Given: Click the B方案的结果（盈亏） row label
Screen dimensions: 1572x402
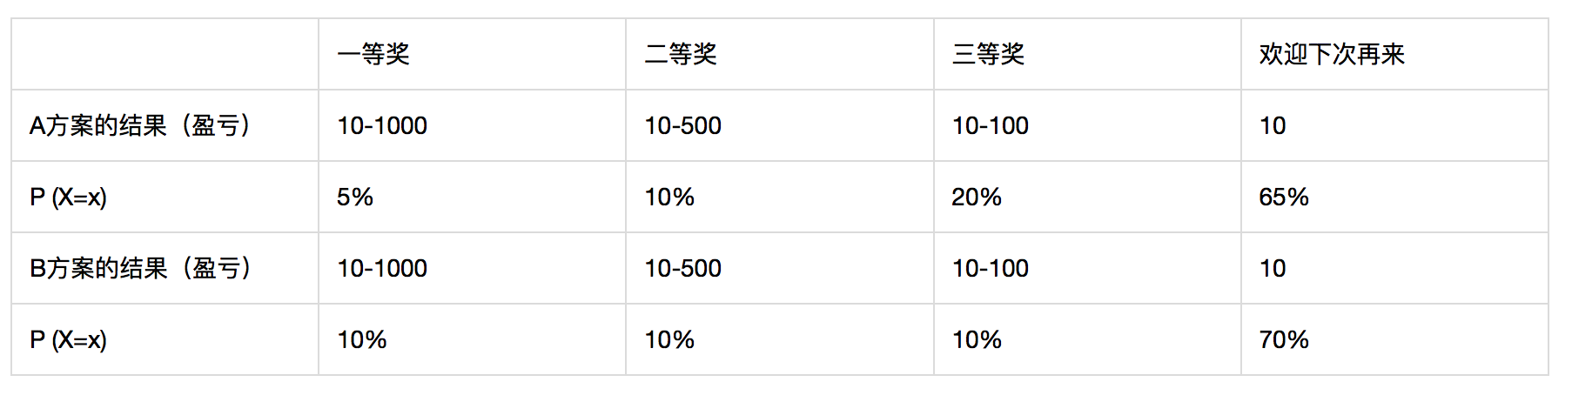Looking at the screenshot, I should click(x=141, y=268).
